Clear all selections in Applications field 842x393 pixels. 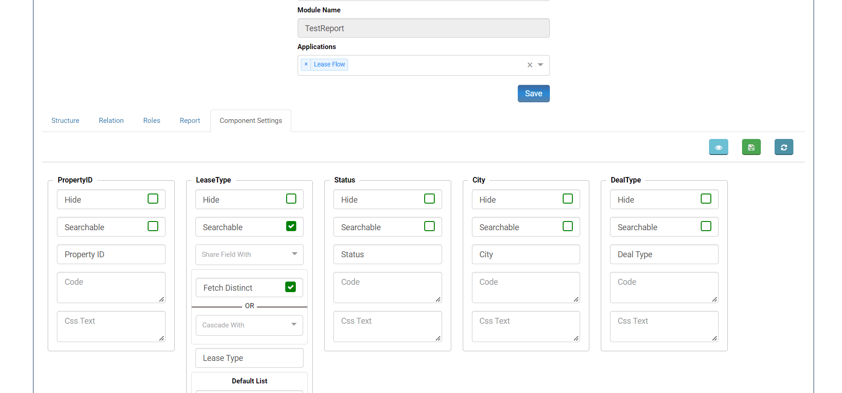click(530, 65)
